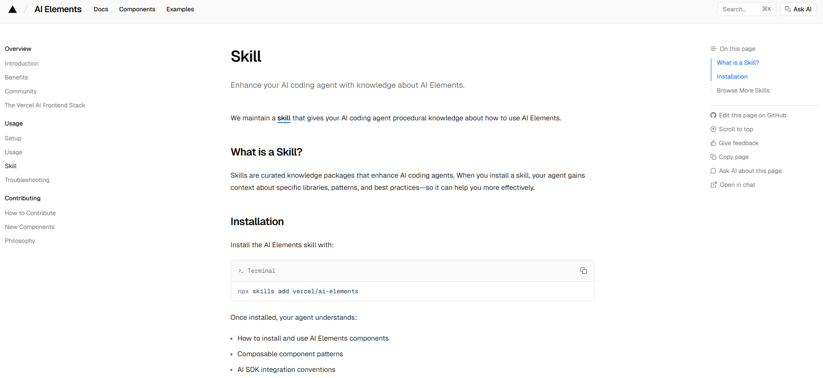Open the Docs menu item

101,9
